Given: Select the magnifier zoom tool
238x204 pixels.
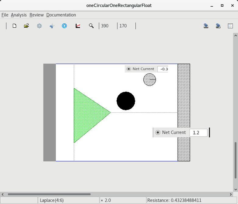Looking at the screenshot, I should pos(91,26).
